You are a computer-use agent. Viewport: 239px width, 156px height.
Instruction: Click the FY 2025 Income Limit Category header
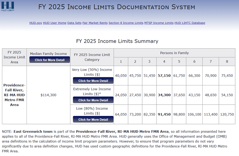pos(92,57)
